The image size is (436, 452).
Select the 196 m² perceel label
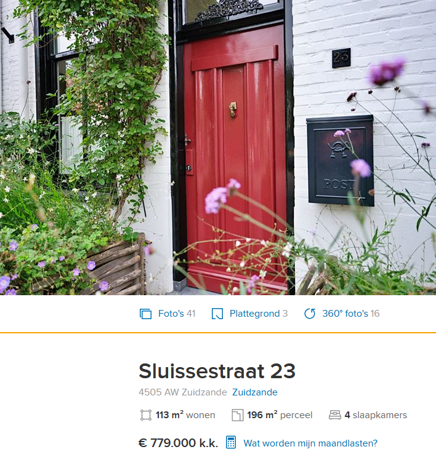coord(280,415)
